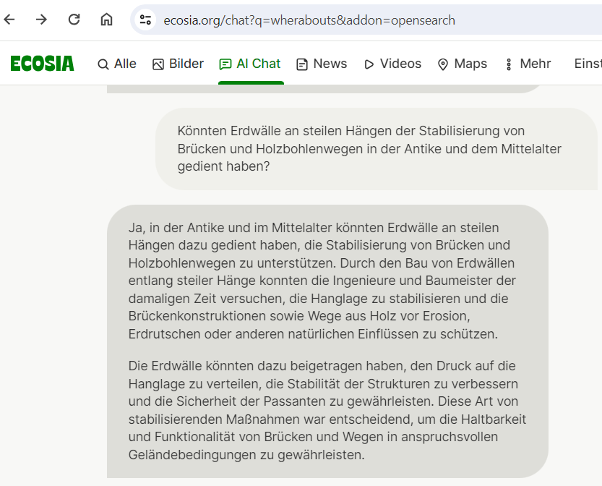
Task: Open the Bilder image search tab
Action: tap(178, 64)
